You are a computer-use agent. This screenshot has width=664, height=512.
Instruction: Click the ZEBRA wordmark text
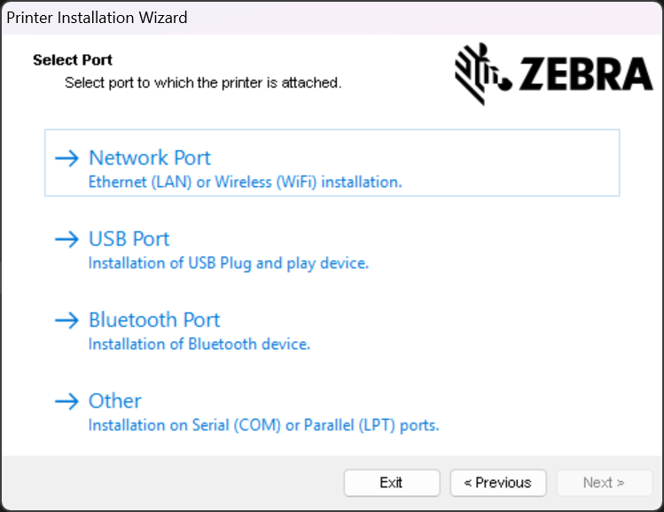tap(586, 75)
